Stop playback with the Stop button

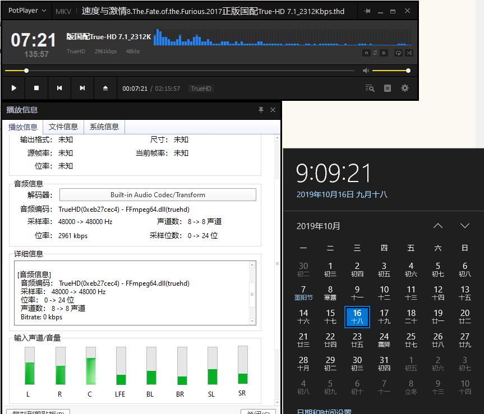[x=36, y=88]
